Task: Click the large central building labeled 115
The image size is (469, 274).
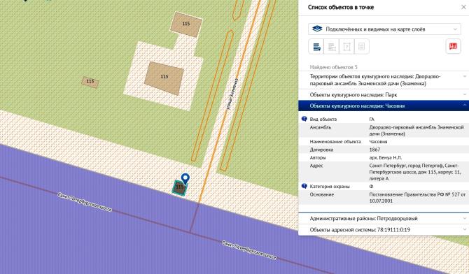Action: [x=164, y=78]
